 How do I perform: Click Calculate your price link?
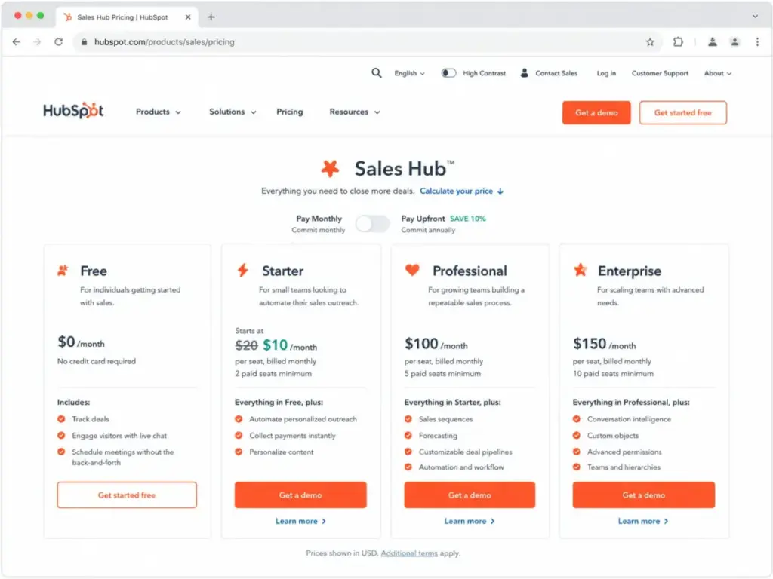coord(461,191)
